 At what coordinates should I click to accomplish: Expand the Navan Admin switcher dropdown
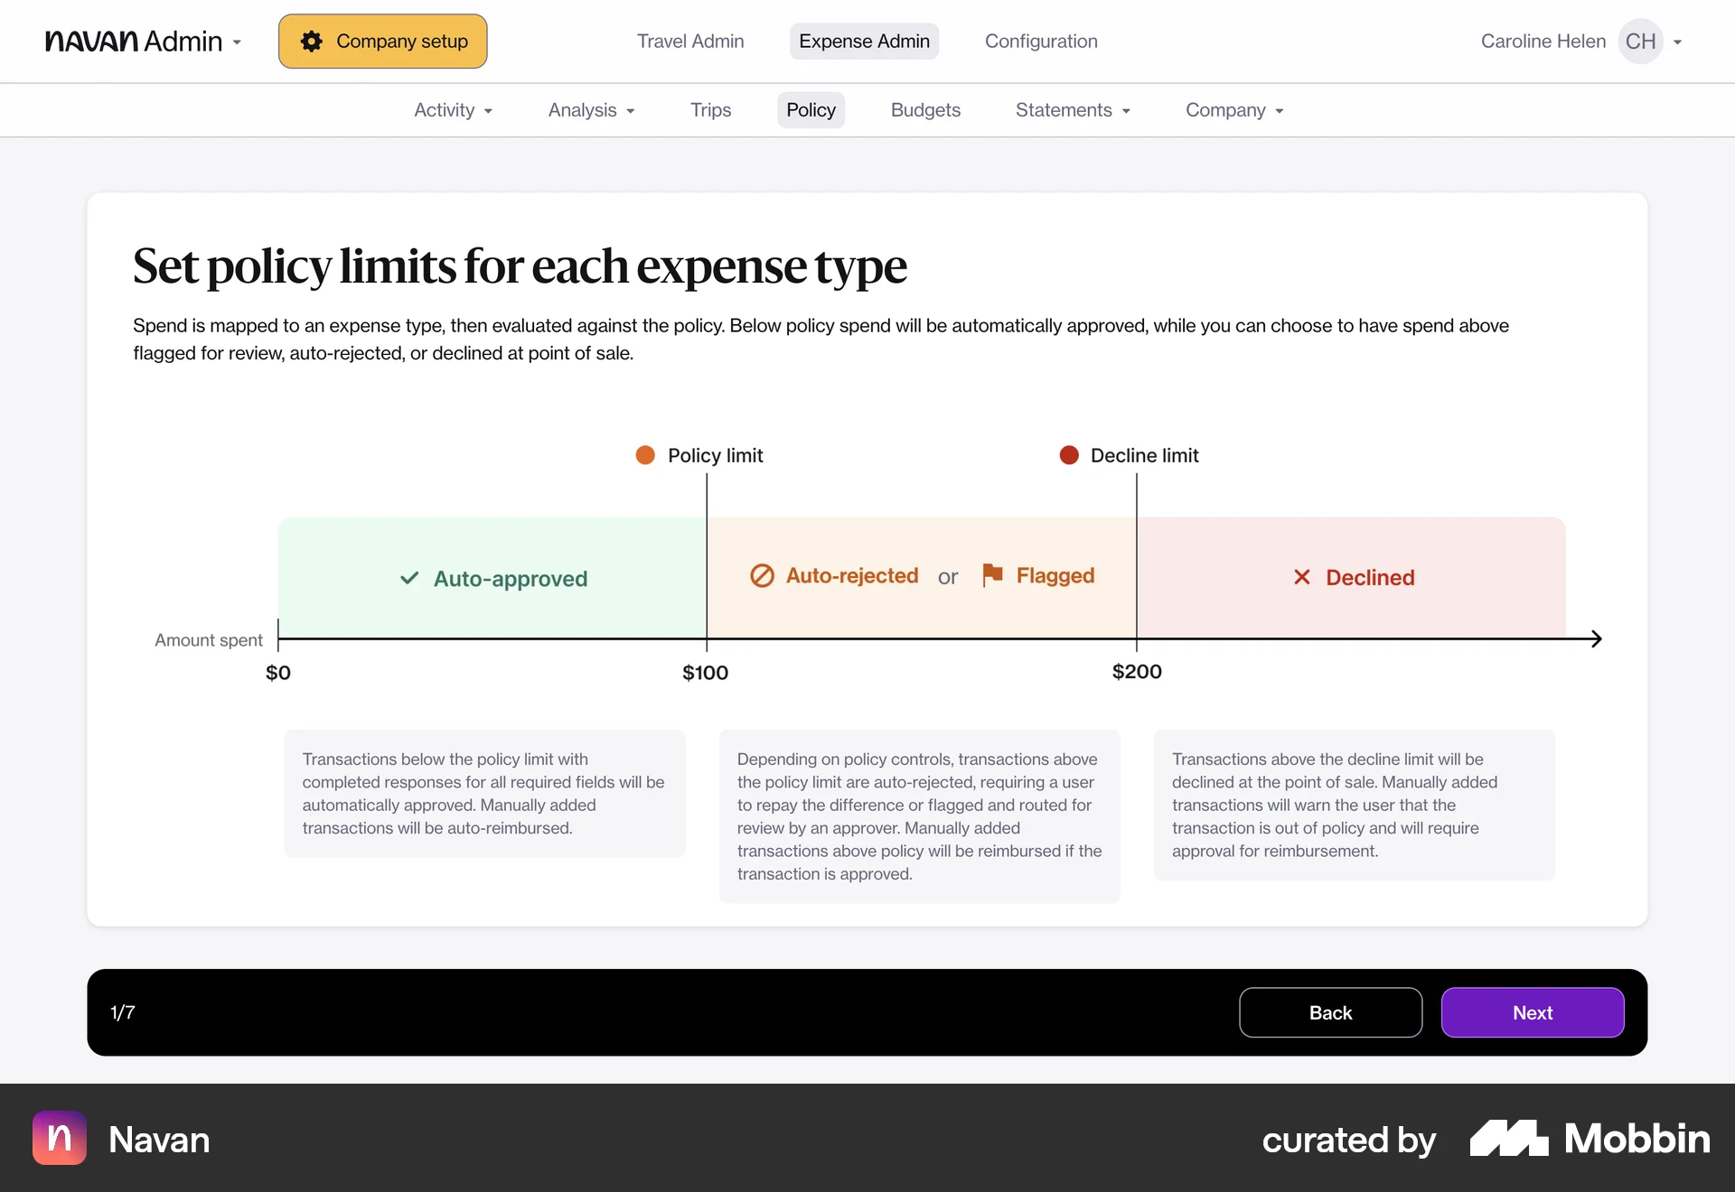coord(237,42)
